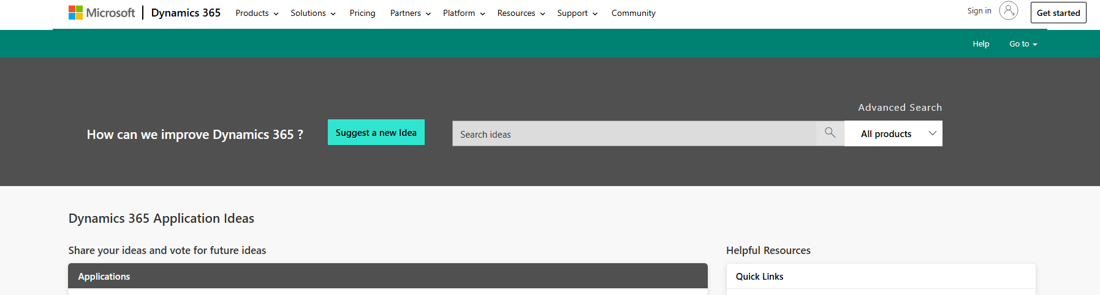The width and height of the screenshot is (1100, 295).
Task: Click the Get started button
Action: pyautogui.click(x=1058, y=13)
